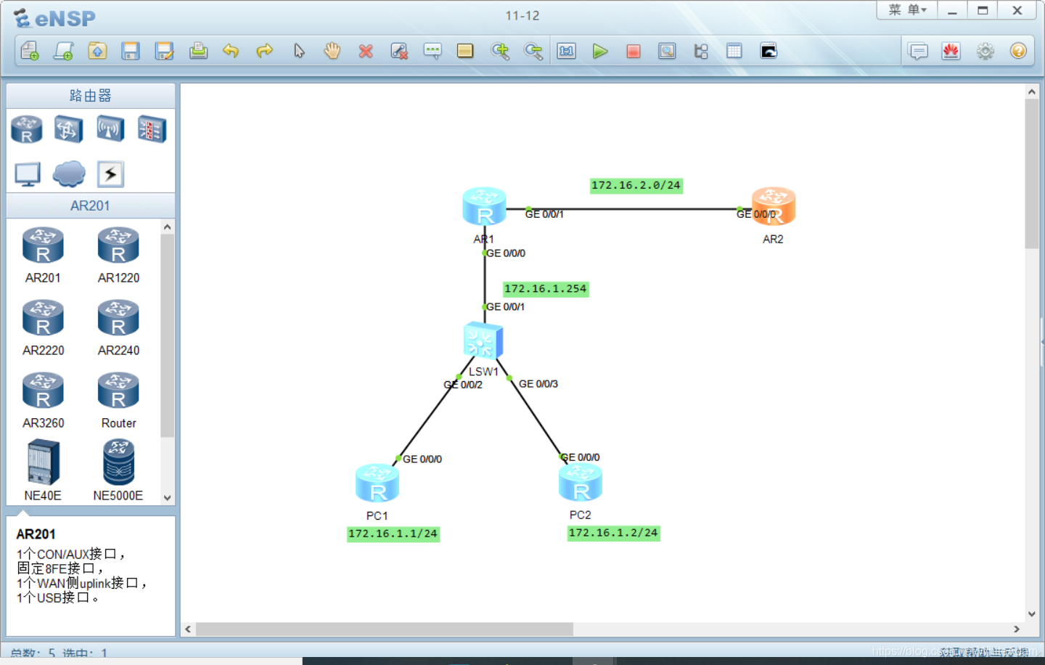Select the connection cable category
Screen dimensions: 1045x665
[110, 174]
